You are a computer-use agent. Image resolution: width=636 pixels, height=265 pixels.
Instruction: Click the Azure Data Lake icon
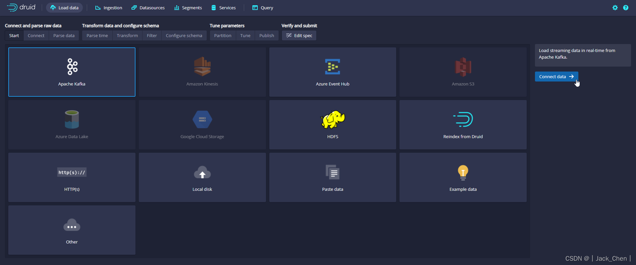72,119
